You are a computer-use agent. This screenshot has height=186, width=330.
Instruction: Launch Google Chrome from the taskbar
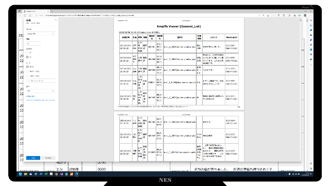(x=56, y=174)
